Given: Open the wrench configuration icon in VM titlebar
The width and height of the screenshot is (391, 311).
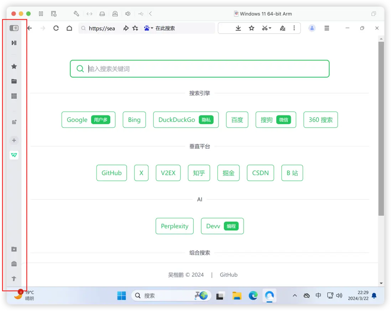Looking at the screenshot, I should coord(76,14).
